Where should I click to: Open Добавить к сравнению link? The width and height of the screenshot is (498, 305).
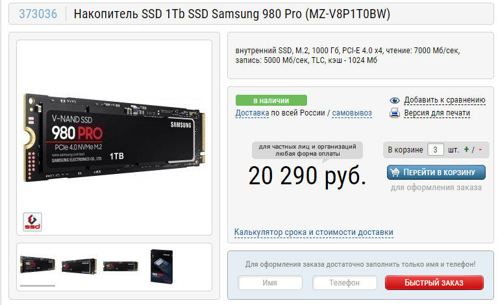point(445,100)
